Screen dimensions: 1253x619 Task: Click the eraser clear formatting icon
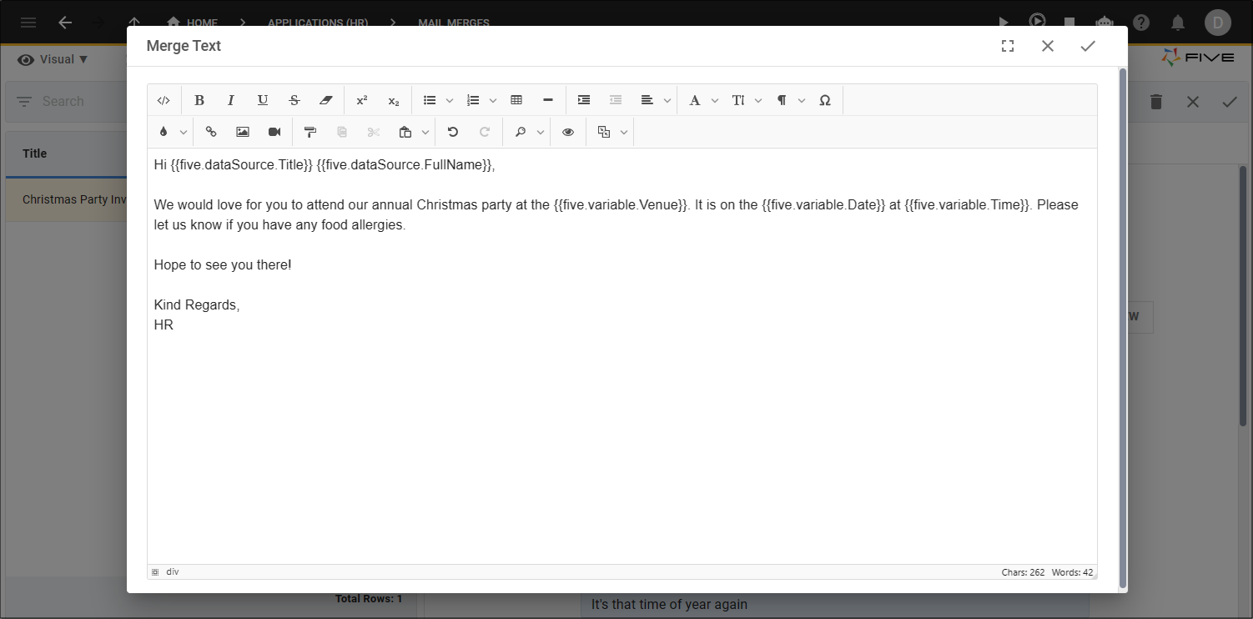click(x=326, y=100)
